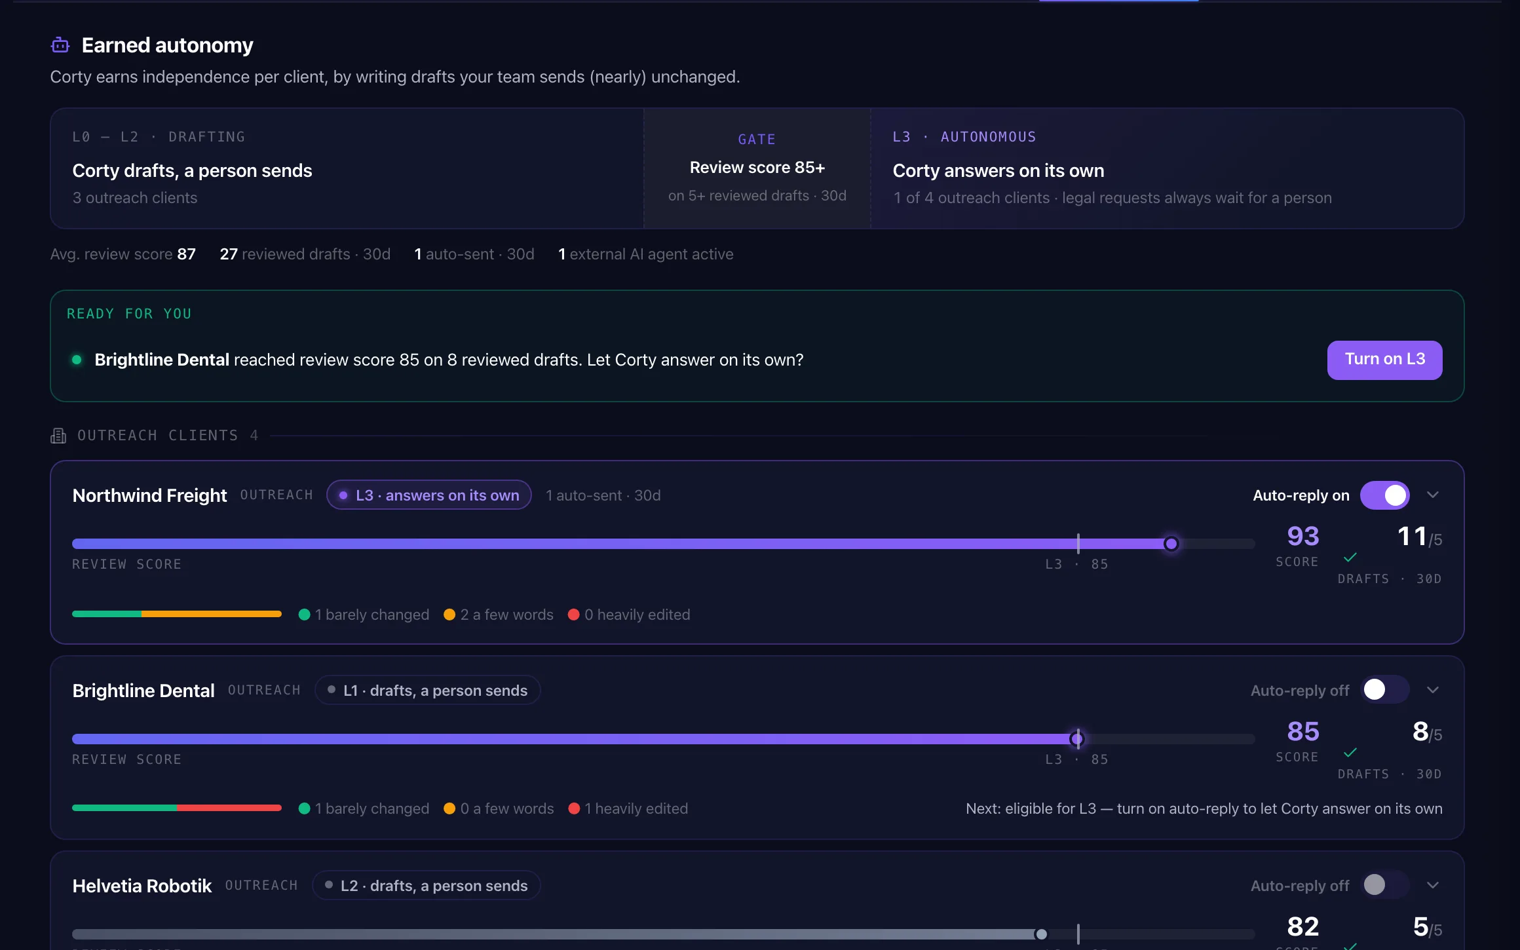This screenshot has height=950, width=1520.
Task: Enable Auto-reply for Brightline Dental
Action: [1384, 689]
